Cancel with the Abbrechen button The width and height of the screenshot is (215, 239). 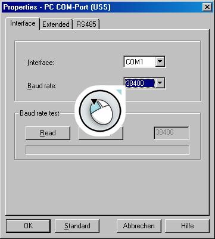(x=139, y=226)
